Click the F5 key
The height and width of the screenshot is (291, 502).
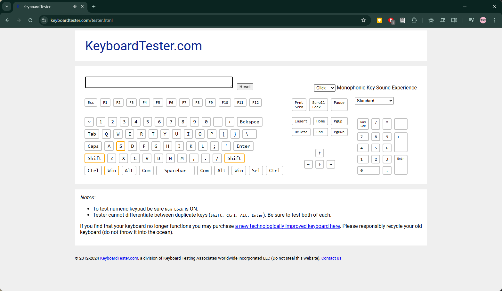coord(158,103)
